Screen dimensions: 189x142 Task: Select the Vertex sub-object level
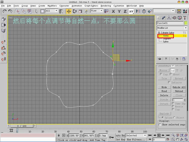coord(166,36)
